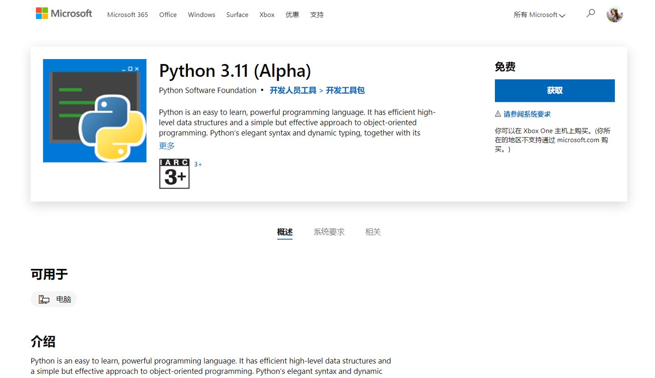The width and height of the screenshot is (655, 378).
Task: Click the 3+ rating text link
Action: click(x=198, y=164)
